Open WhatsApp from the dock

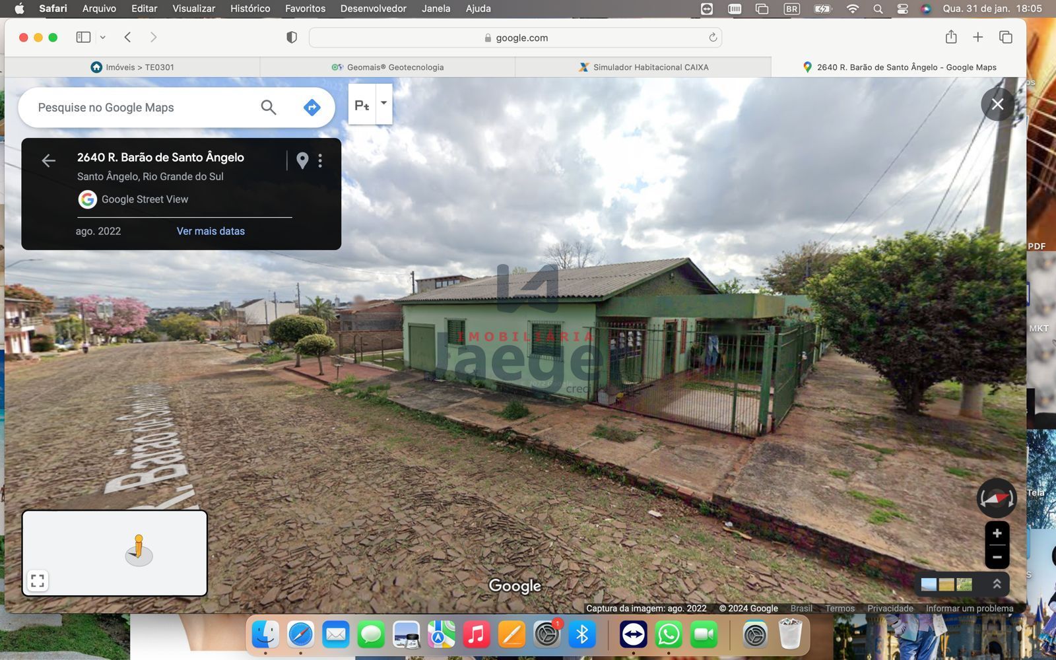pos(669,635)
